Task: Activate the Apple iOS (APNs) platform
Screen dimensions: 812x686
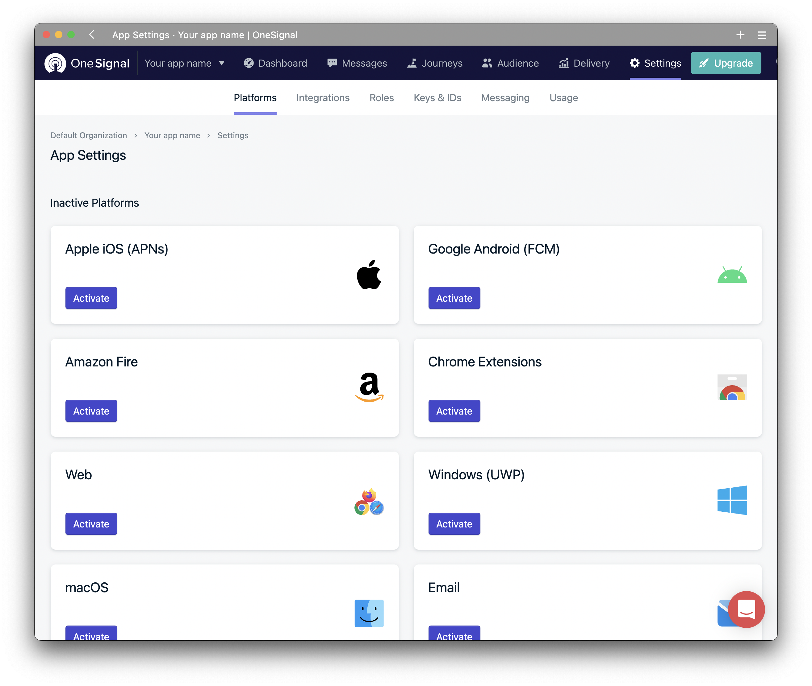Action: tap(91, 298)
